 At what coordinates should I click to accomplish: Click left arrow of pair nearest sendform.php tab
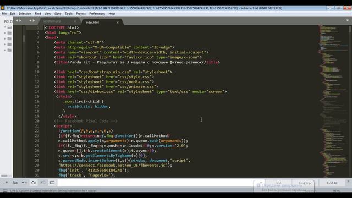pyautogui.click(x=30, y=21)
